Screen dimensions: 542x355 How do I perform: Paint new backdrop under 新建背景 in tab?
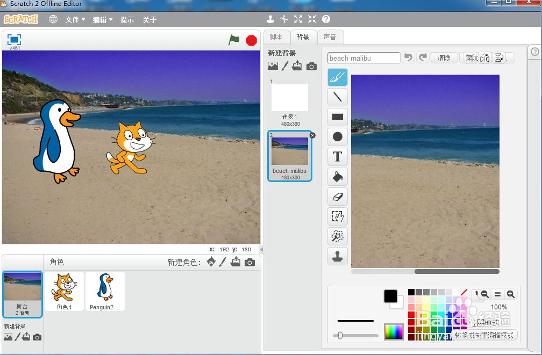285,66
